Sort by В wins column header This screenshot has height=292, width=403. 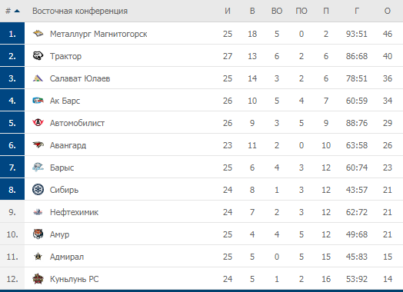point(252,11)
